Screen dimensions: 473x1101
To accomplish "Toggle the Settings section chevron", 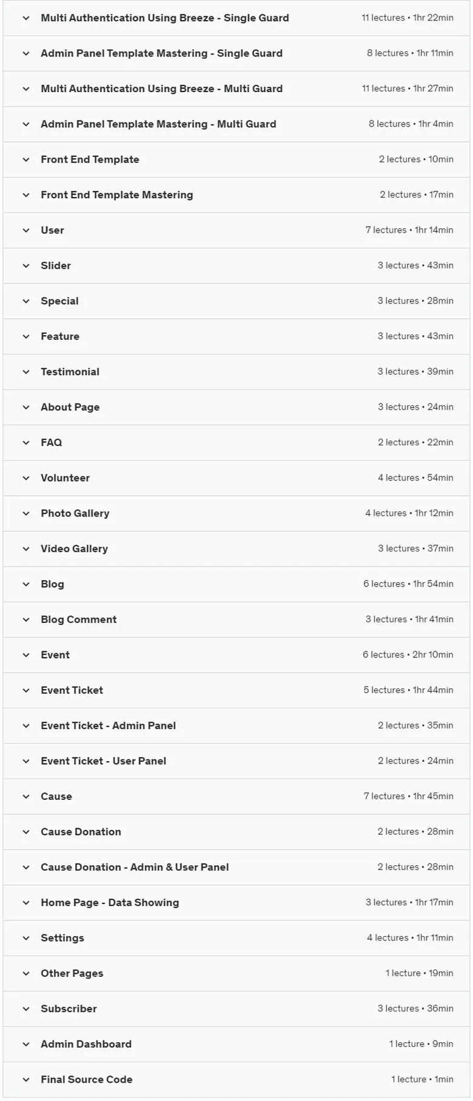I will point(26,938).
